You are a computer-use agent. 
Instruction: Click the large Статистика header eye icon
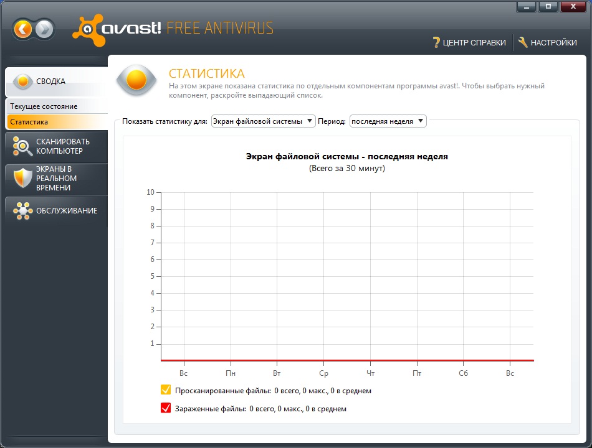136,80
